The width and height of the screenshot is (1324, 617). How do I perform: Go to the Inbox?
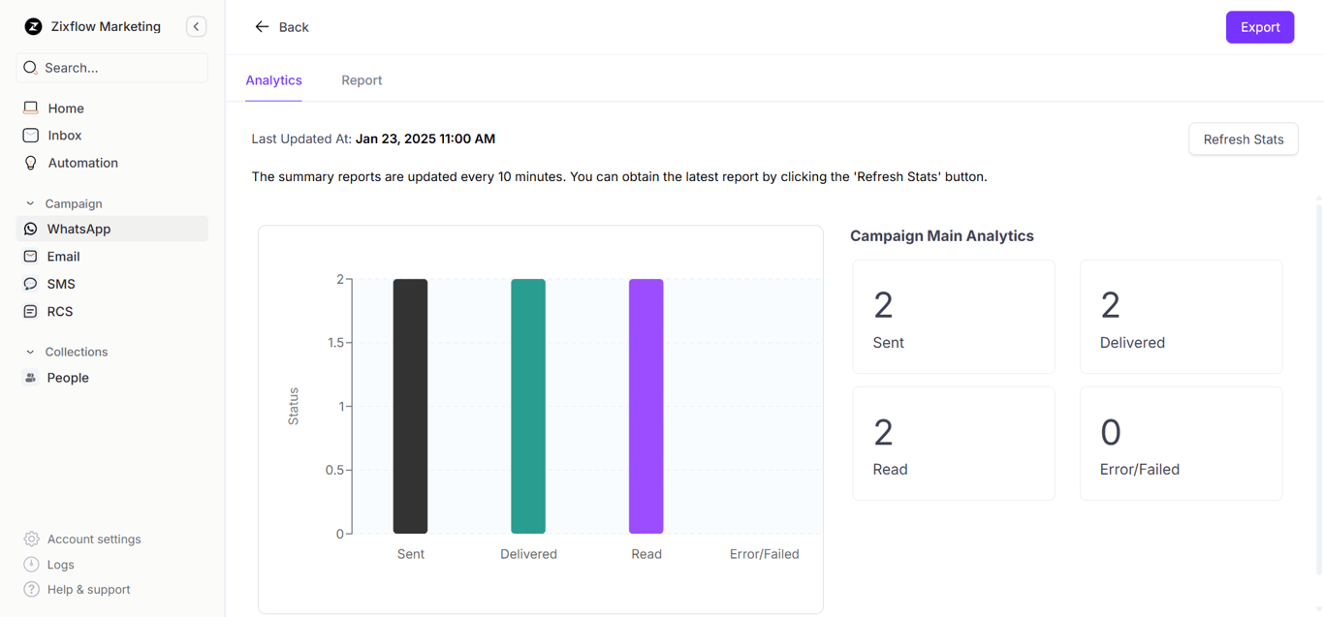coord(64,135)
